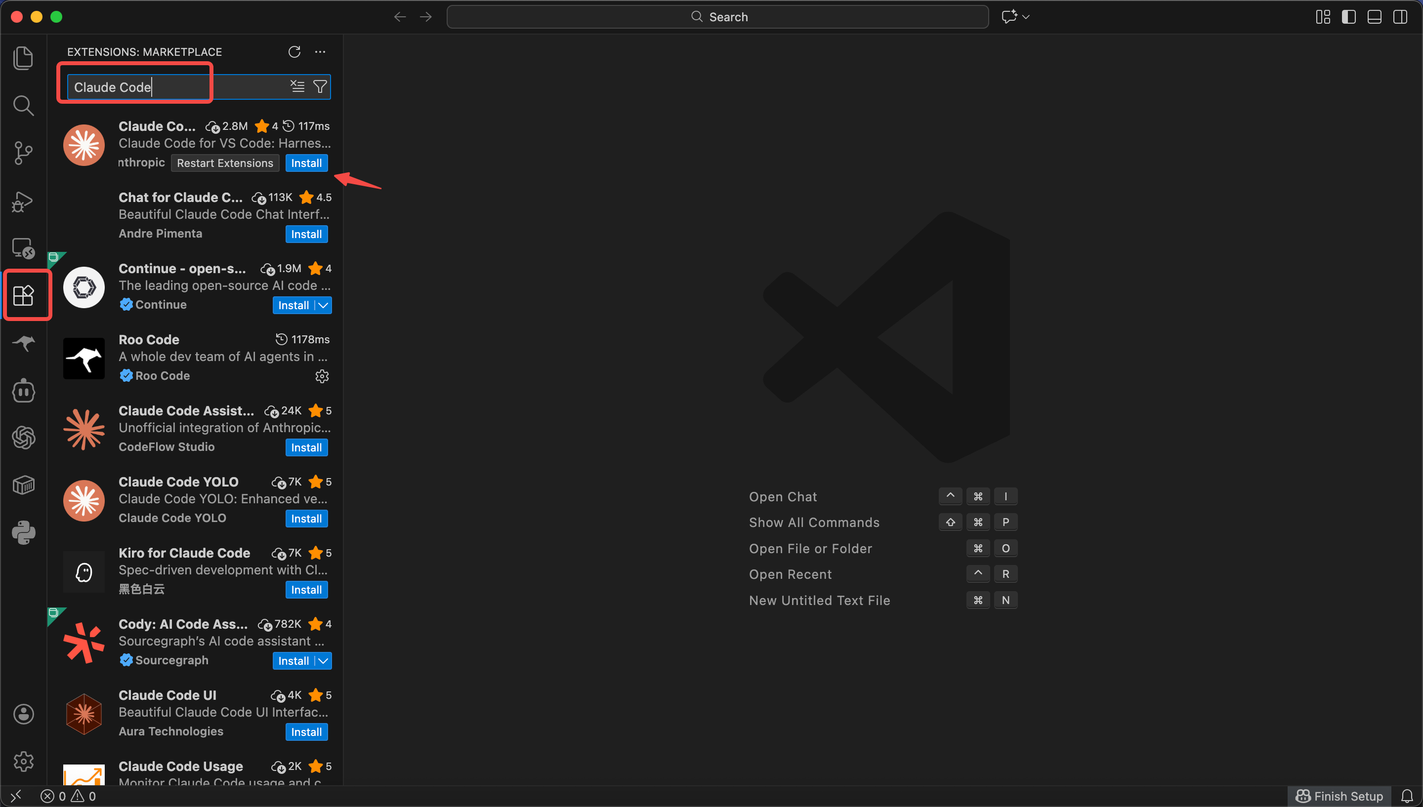Open Claude Code extension by Anthropic entry
Viewport: 1423px width, 807px height.
(195, 144)
